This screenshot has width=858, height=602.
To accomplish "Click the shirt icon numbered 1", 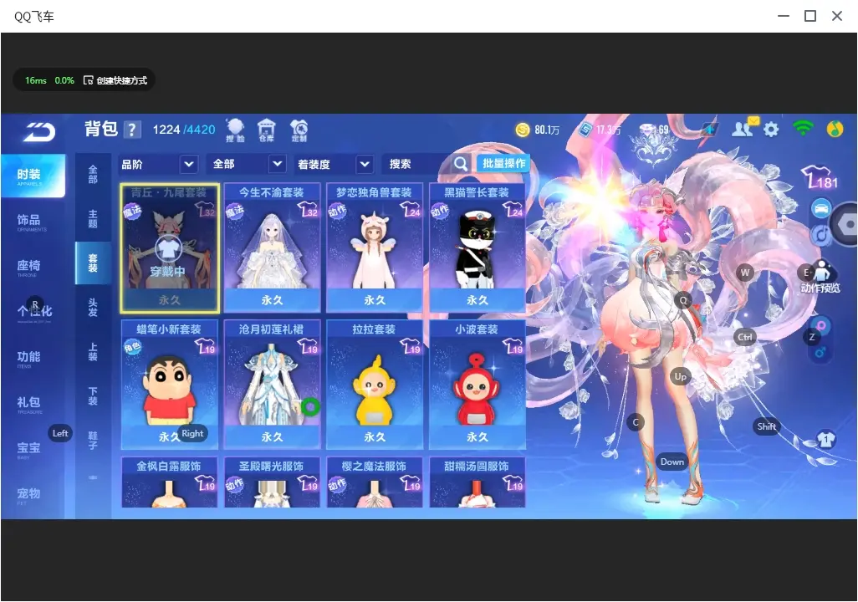I will pyautogui.click(x=825, y=440).
